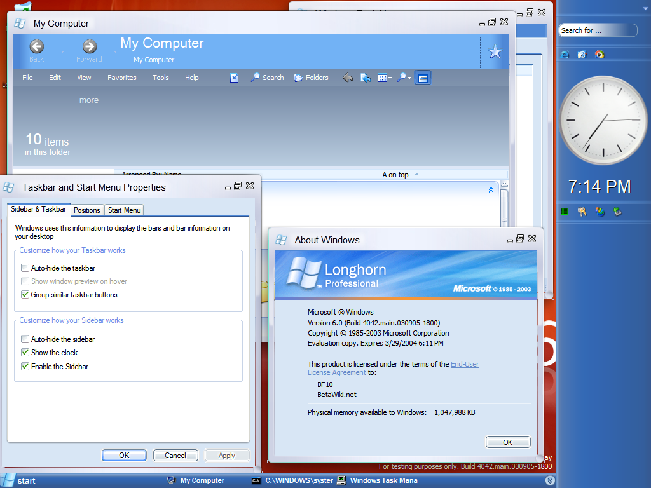Expand the more link in My Computer
Viewport: 651px width, 488px height.
(x=89, y=100)
